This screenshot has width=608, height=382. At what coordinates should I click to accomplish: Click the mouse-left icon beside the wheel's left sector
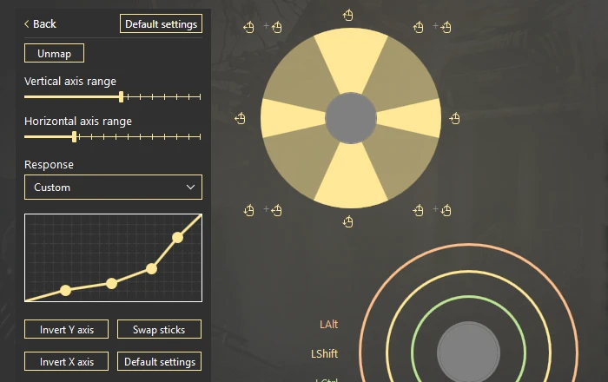[240, 118]
